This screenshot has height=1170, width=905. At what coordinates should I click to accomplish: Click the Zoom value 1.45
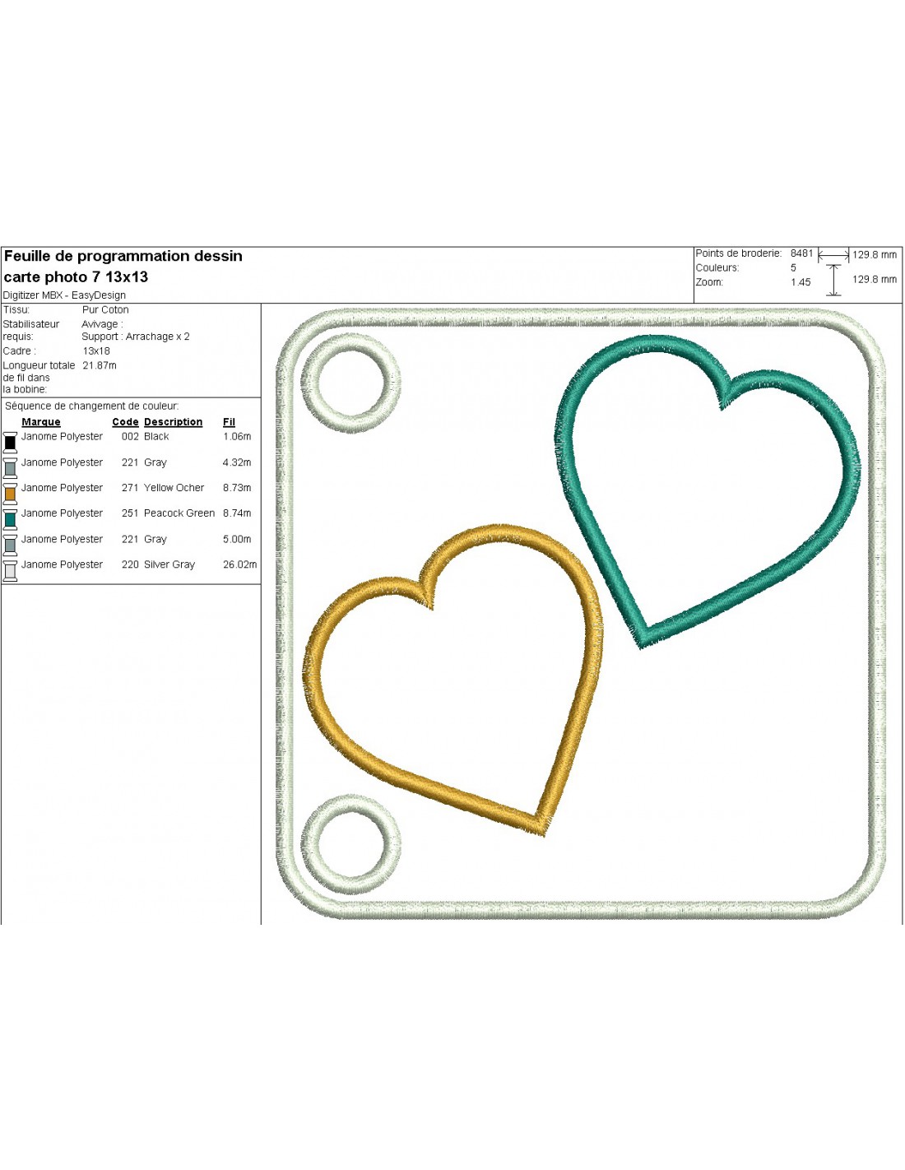tap(801, 282)
